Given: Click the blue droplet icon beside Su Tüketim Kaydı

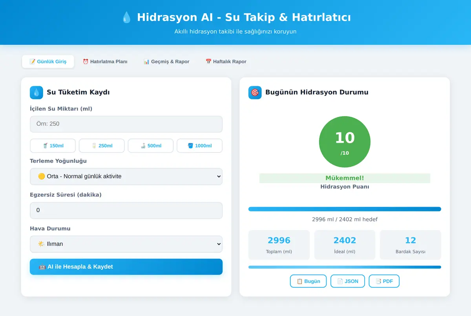Looking at the screenshot, I should point(37,93).
